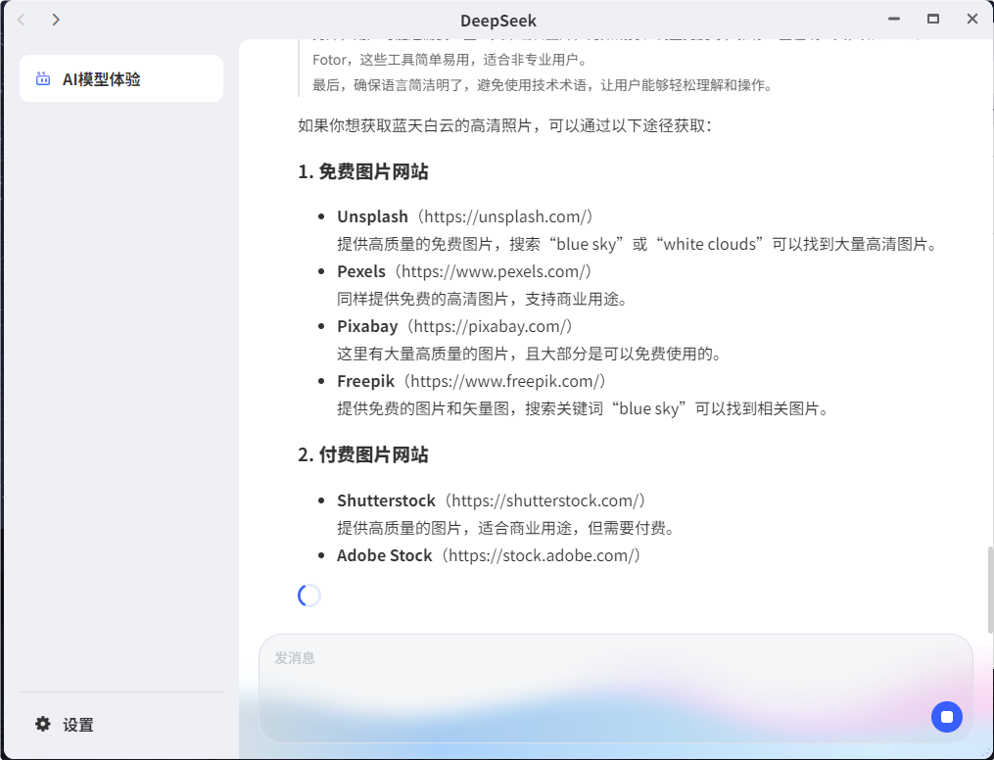Go forward using the right arrow
Viewport: 994px width, 760px height.
(56, 20)
